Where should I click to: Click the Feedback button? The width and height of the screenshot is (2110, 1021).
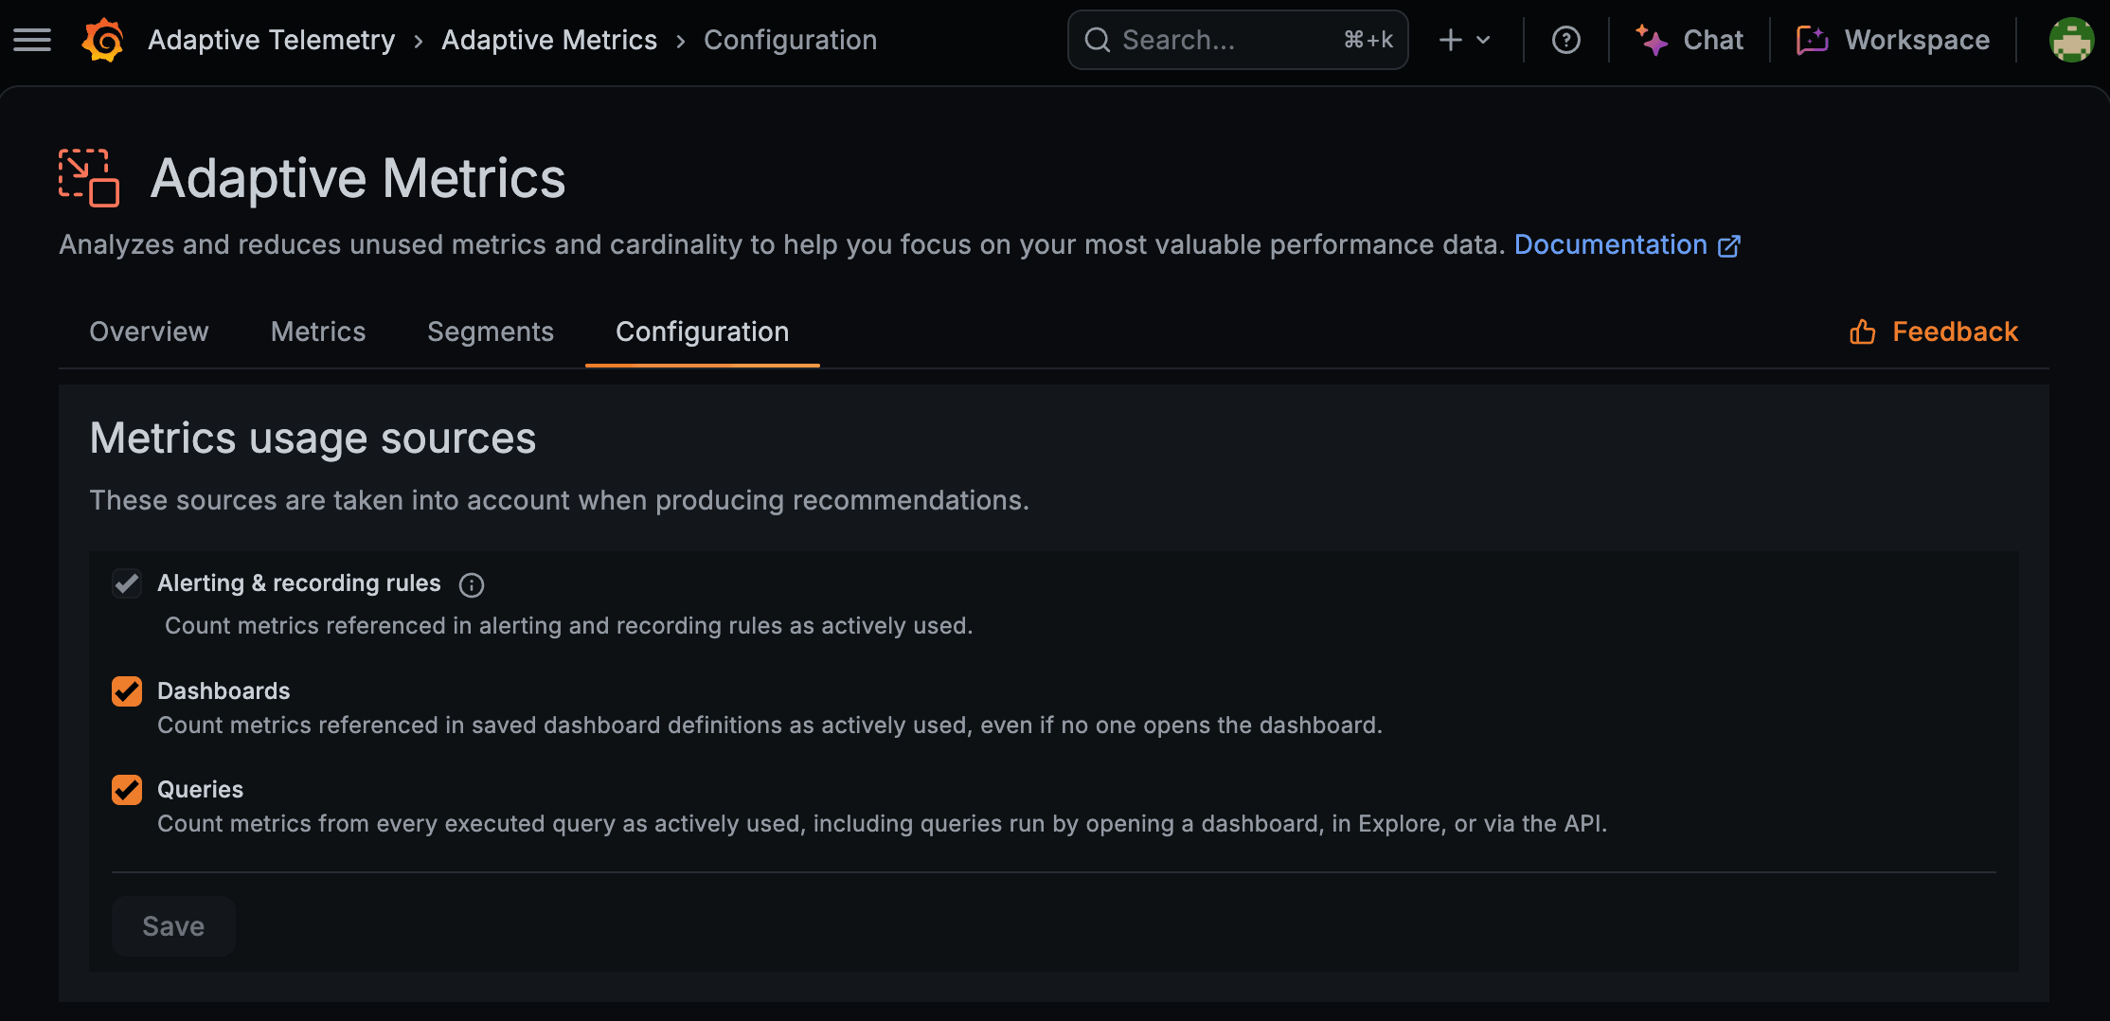pos(1934,331)
